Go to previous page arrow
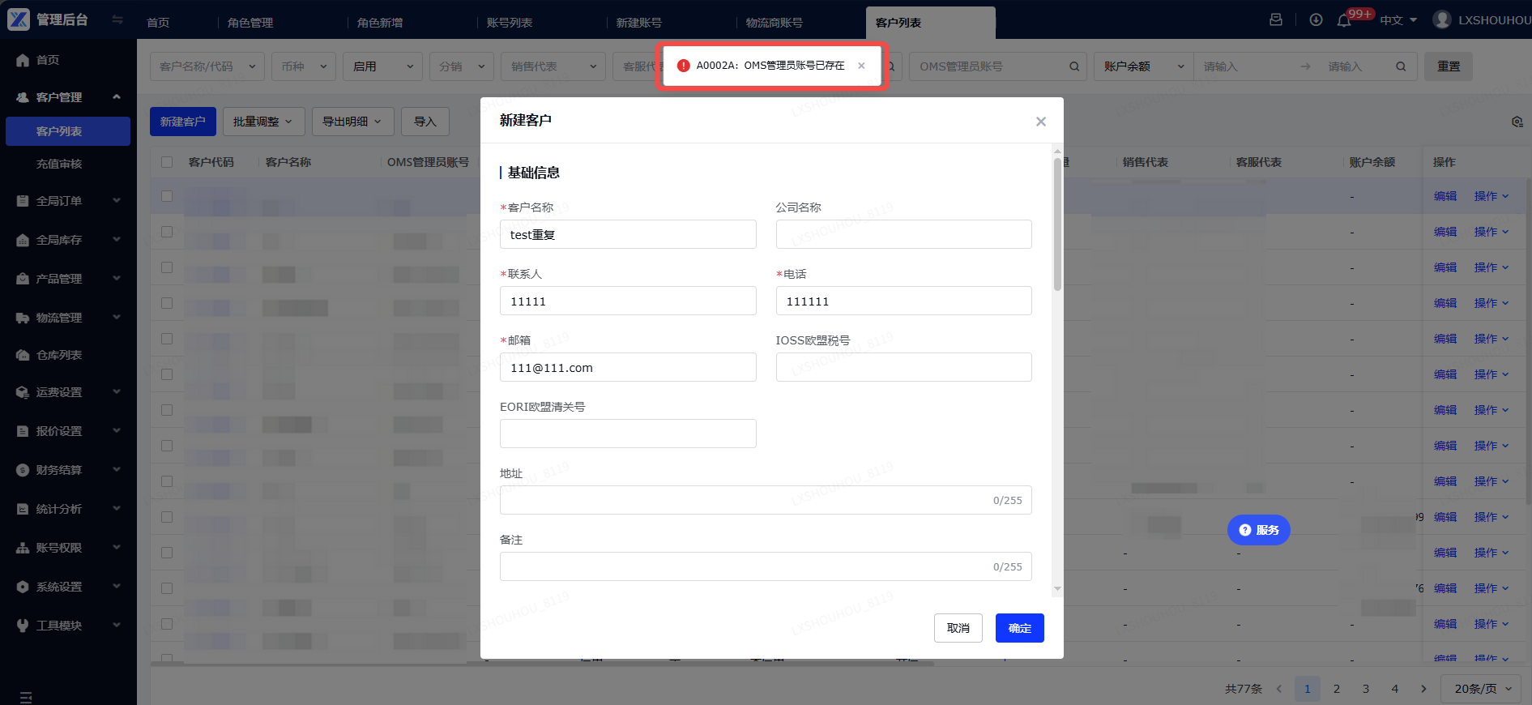Screen dimensions: 1532x705 pyautogui.click(x=1279, y=689)
